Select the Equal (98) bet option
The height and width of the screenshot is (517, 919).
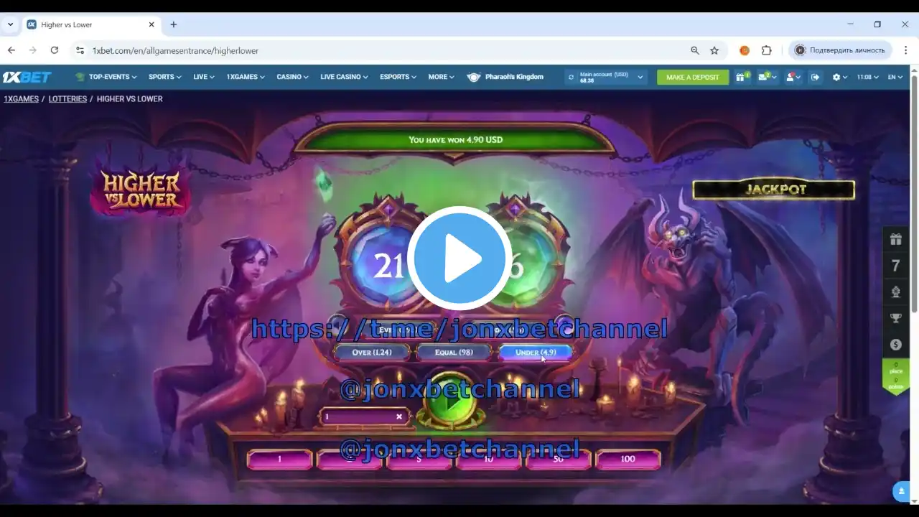tap(454, 352)
